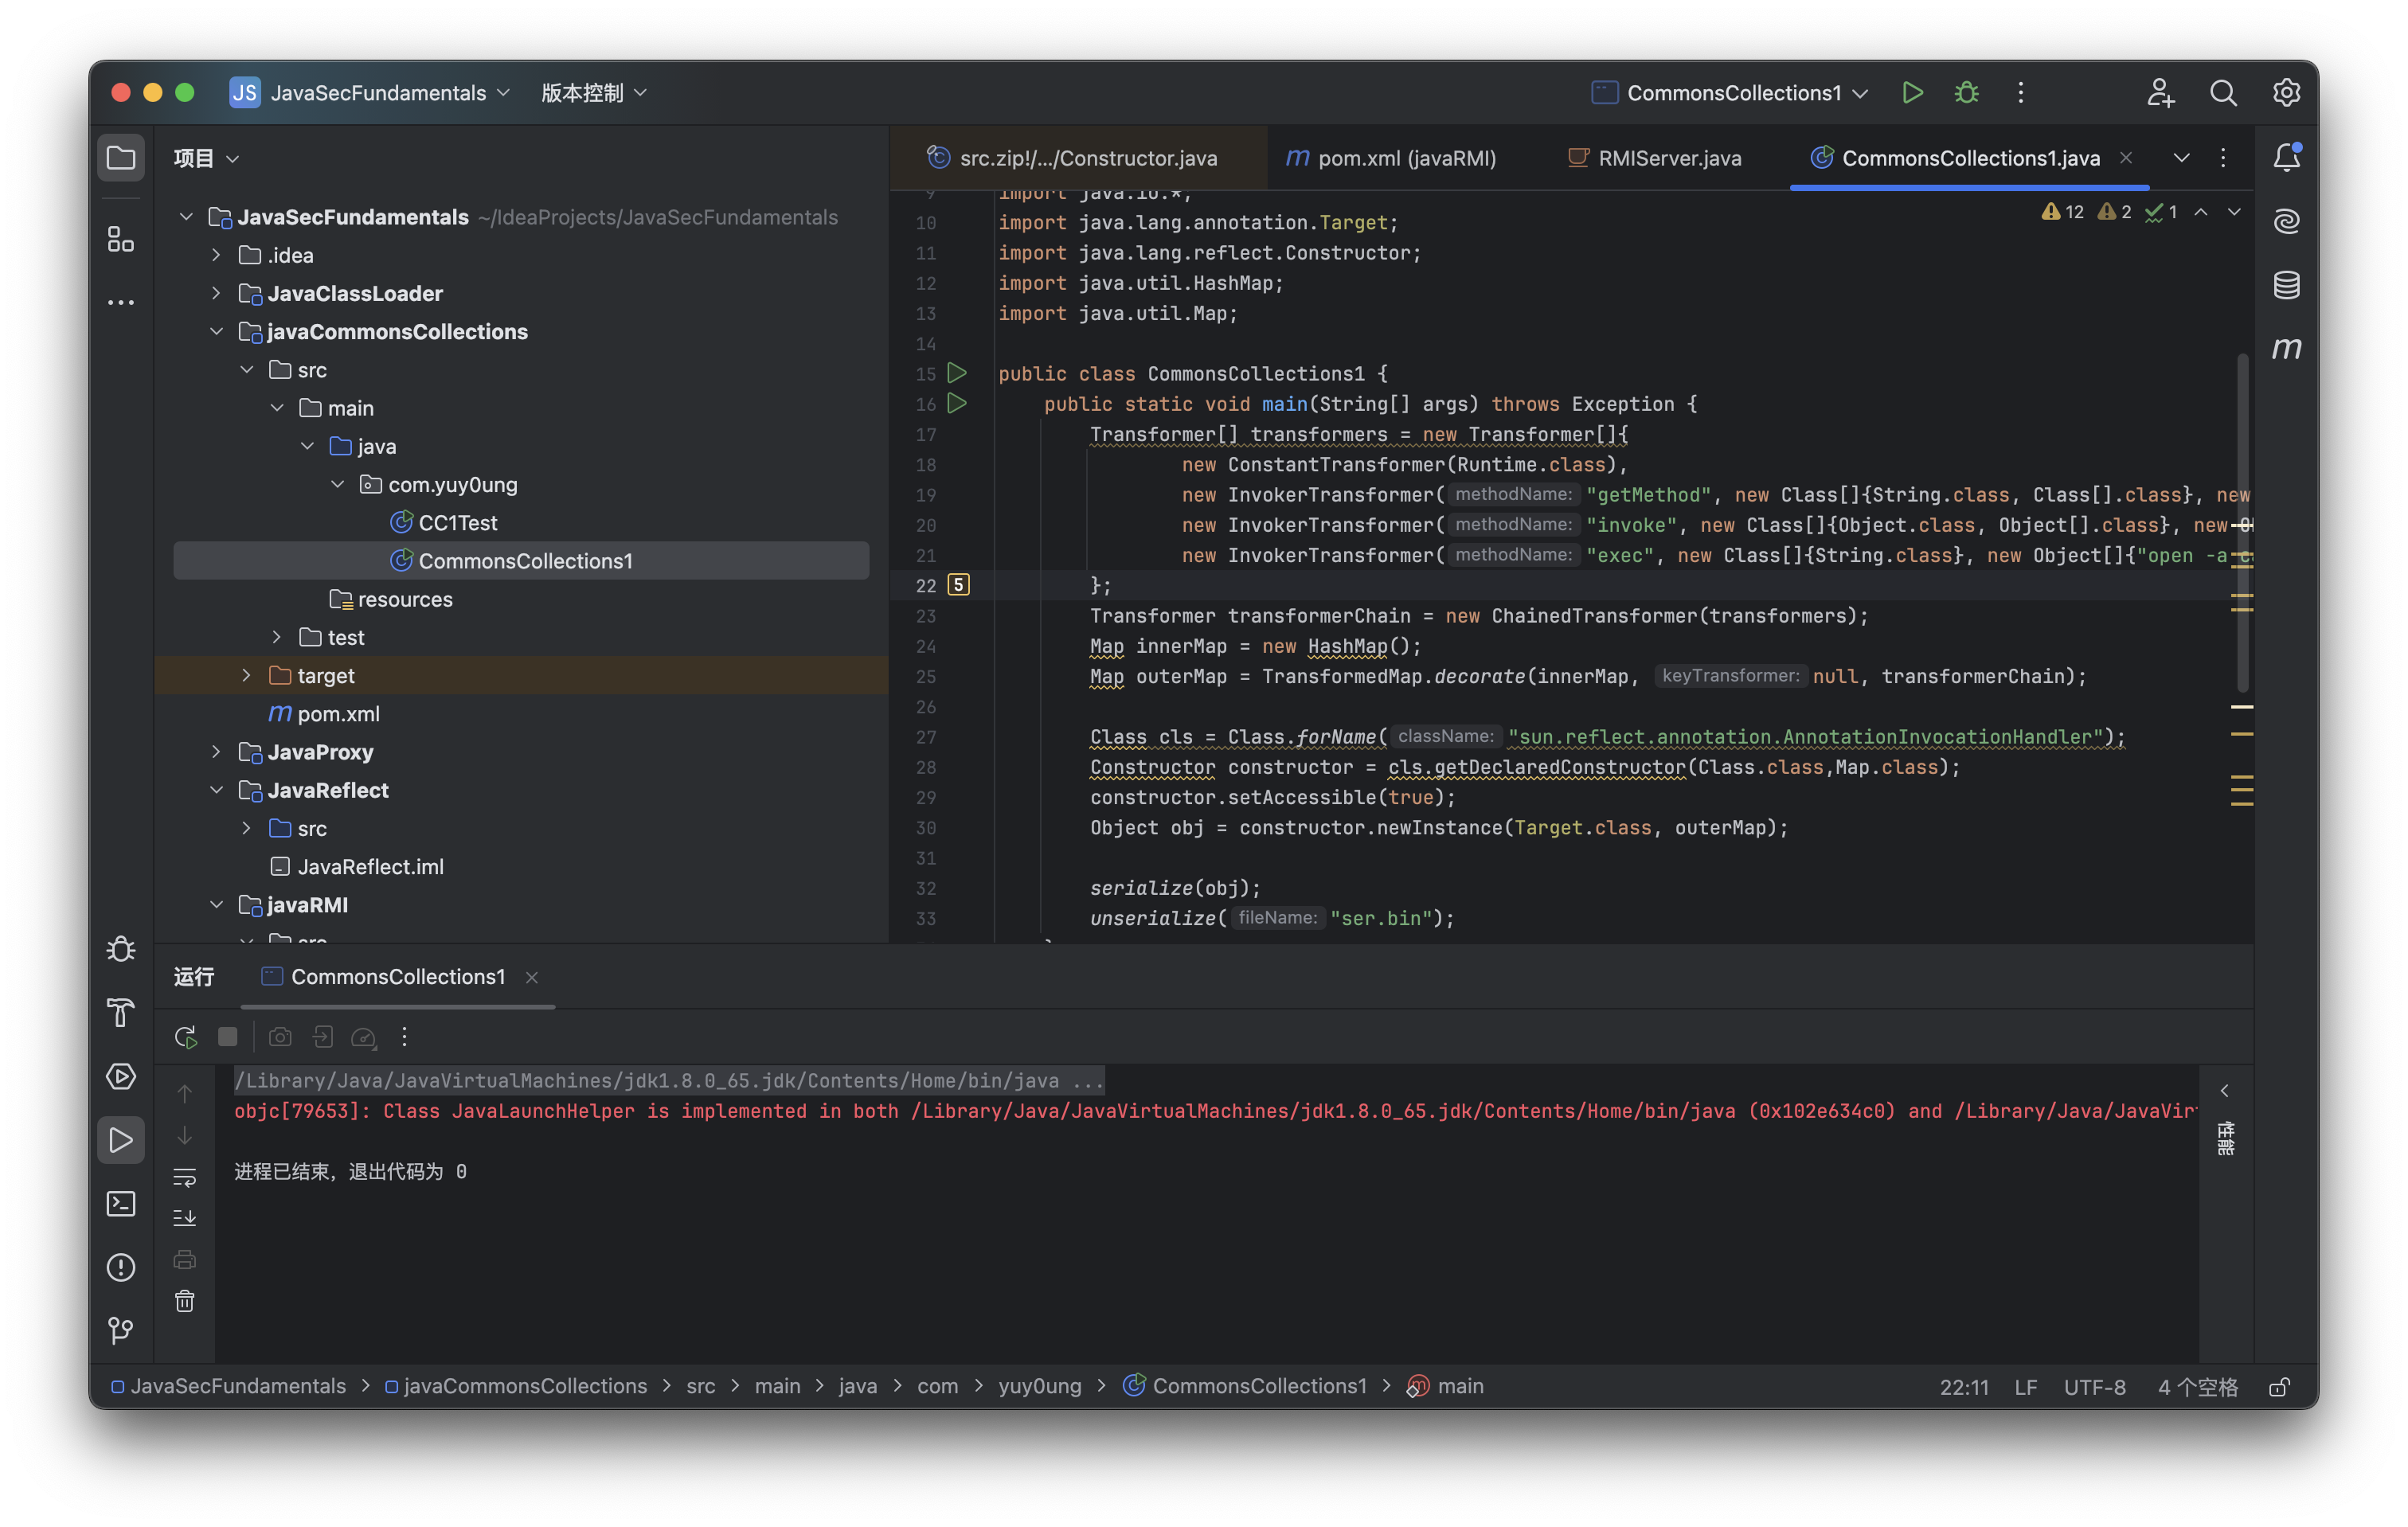The height and width of the screenshot is (1527, 2408).
Task: Click the Notifications bell icon
Action: coord(2286,158)
